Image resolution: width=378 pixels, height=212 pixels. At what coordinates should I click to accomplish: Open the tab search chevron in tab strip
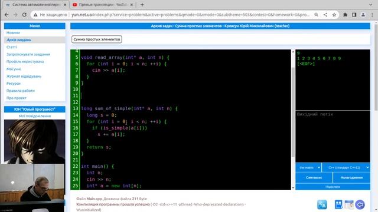[370, 5]
